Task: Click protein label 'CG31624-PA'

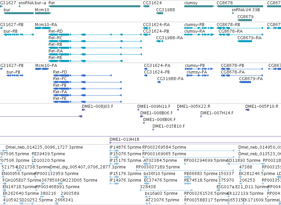Action: pos(157,66)
